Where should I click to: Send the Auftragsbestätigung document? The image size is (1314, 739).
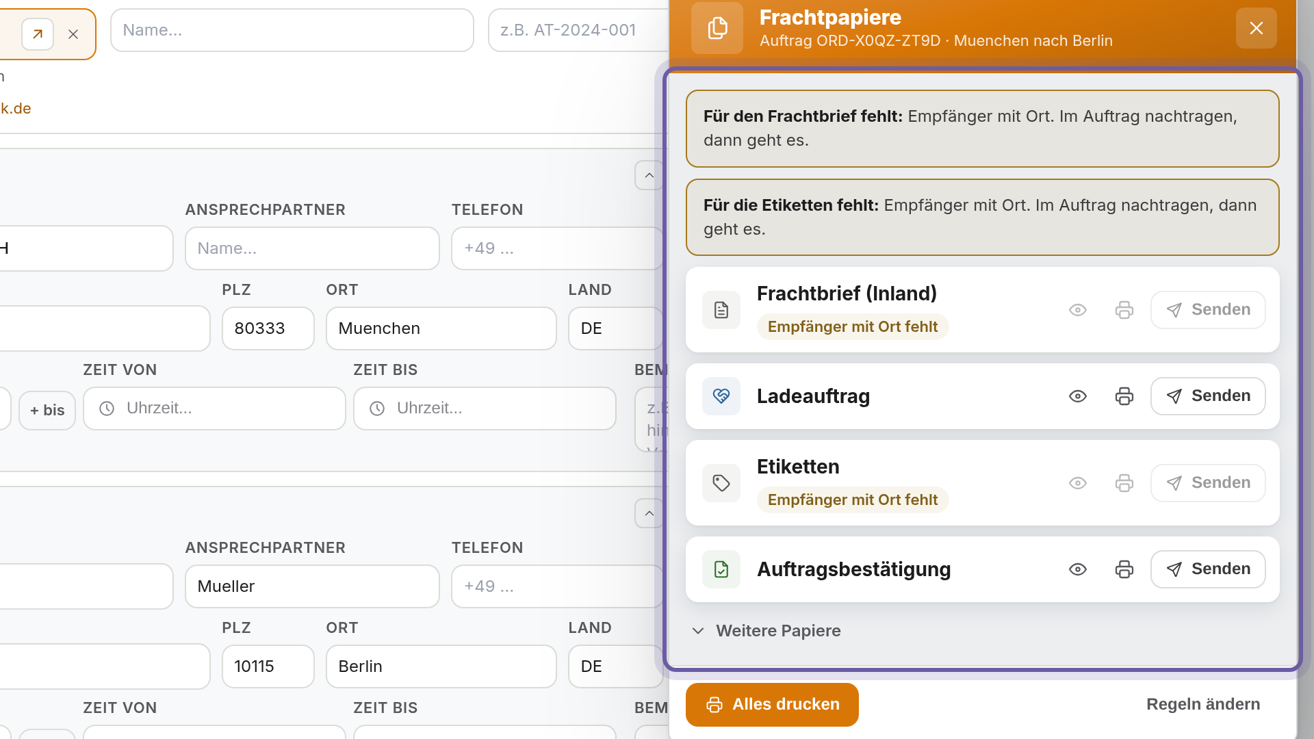[1208, 569]
